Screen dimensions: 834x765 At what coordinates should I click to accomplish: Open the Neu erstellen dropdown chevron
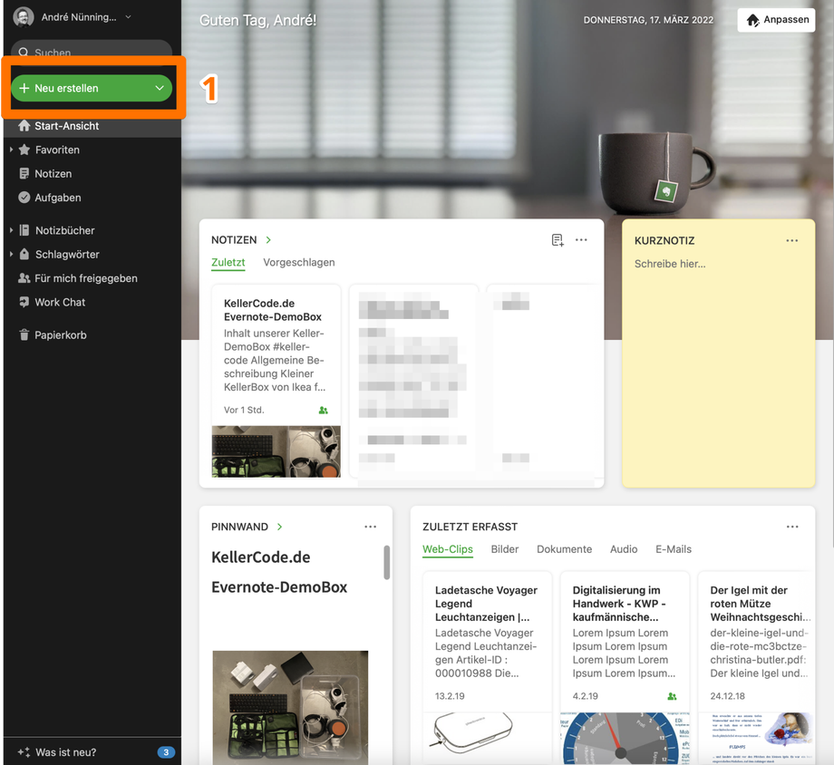[x=159, y=88]
